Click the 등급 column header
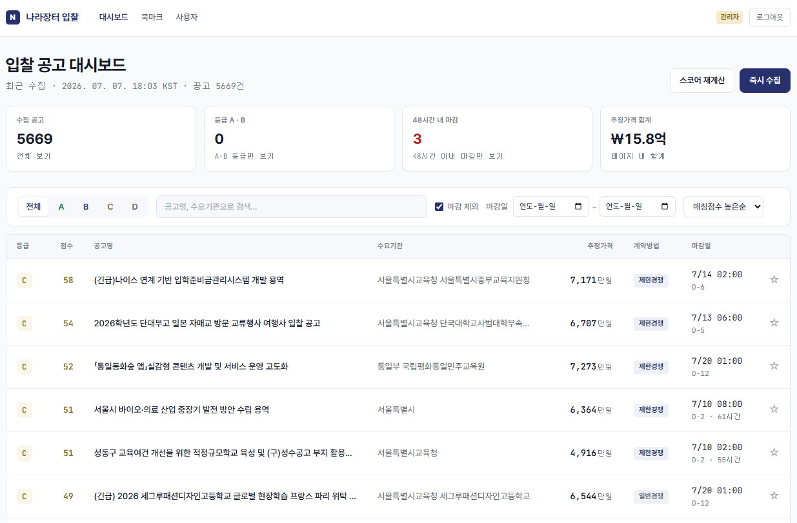 tap(23, 246)
